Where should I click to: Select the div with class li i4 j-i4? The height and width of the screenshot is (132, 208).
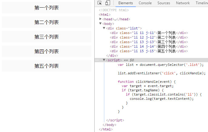[x=149, y=46]
